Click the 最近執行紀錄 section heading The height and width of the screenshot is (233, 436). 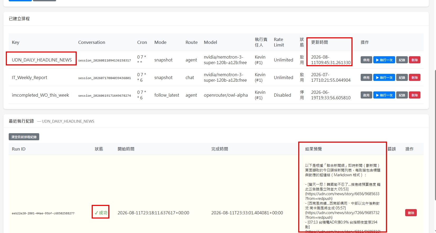pyautogui.click(x=21, y=121)
